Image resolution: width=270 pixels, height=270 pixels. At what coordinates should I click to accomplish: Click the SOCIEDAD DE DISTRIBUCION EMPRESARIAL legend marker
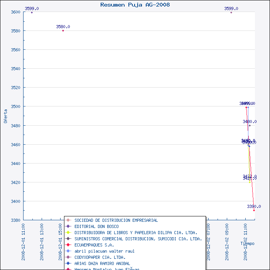pyautogui.click(x=68, y=220)
